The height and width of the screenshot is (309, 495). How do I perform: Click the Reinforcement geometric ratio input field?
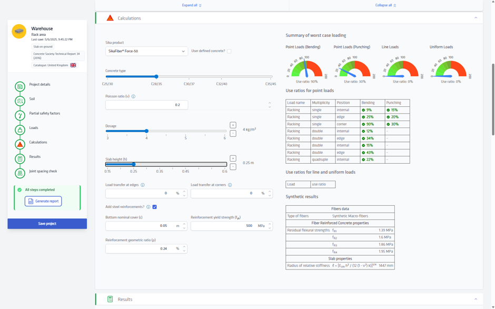click(x=146, y=248)
